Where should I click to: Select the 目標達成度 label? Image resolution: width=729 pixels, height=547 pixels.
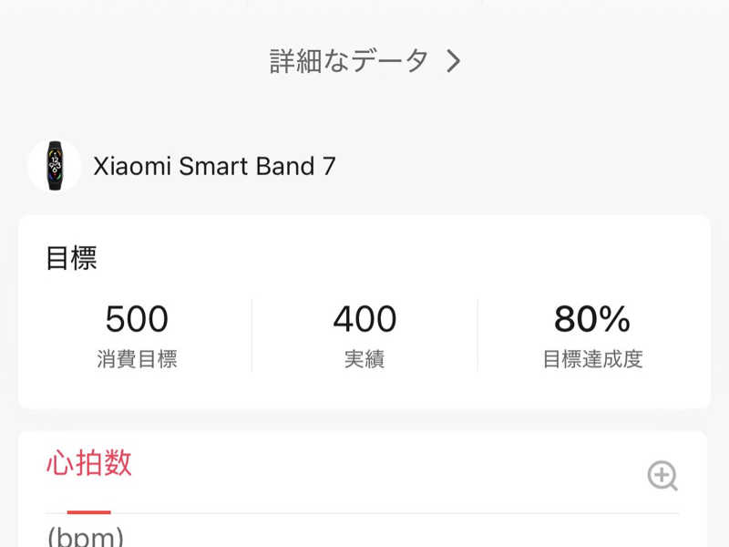[x=592, y=359]
